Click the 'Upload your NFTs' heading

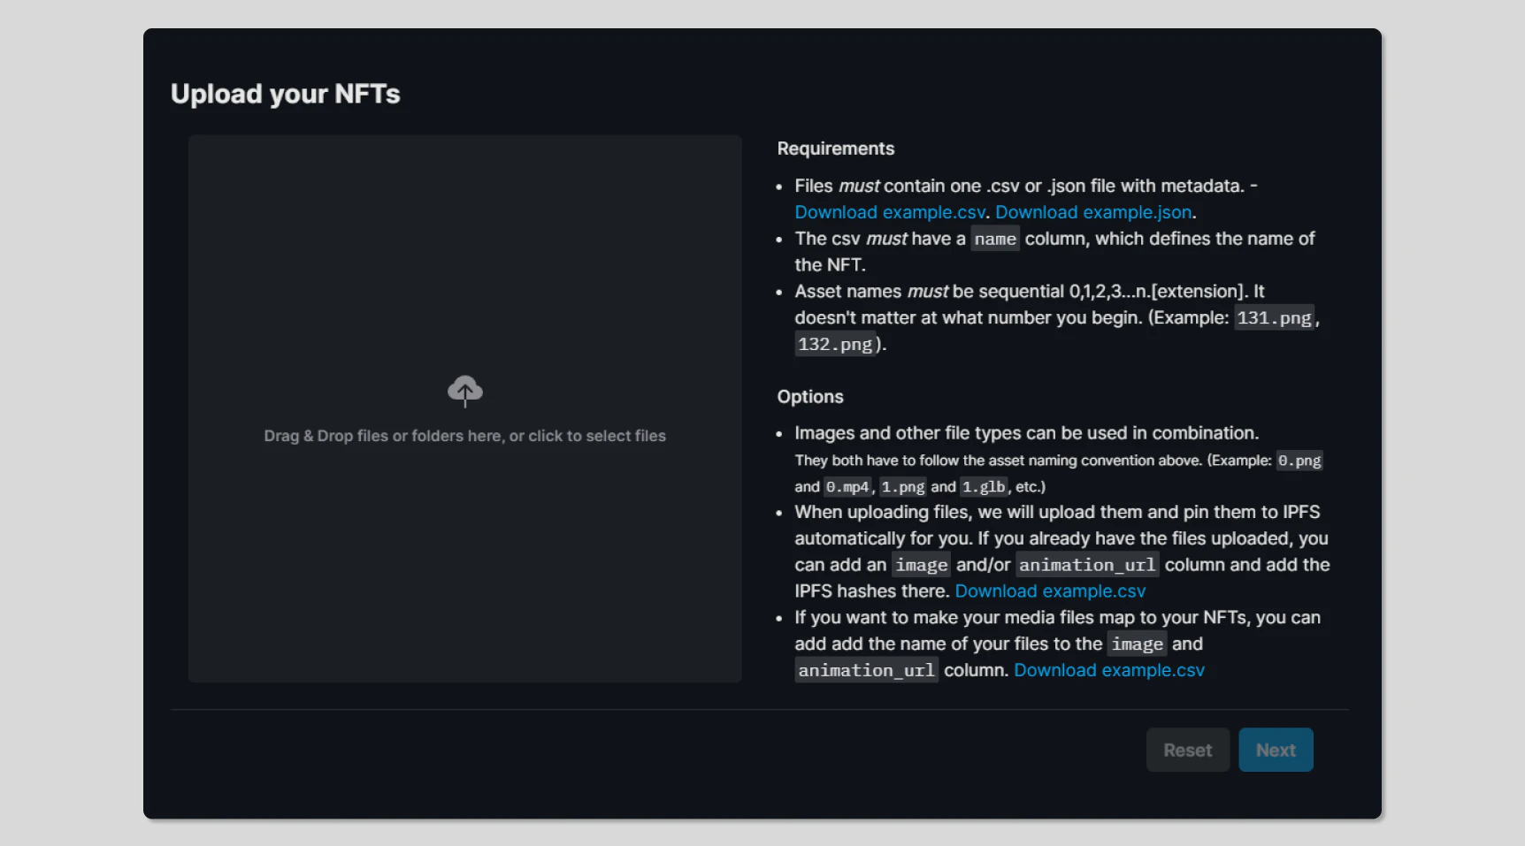(x=285, y=94)
